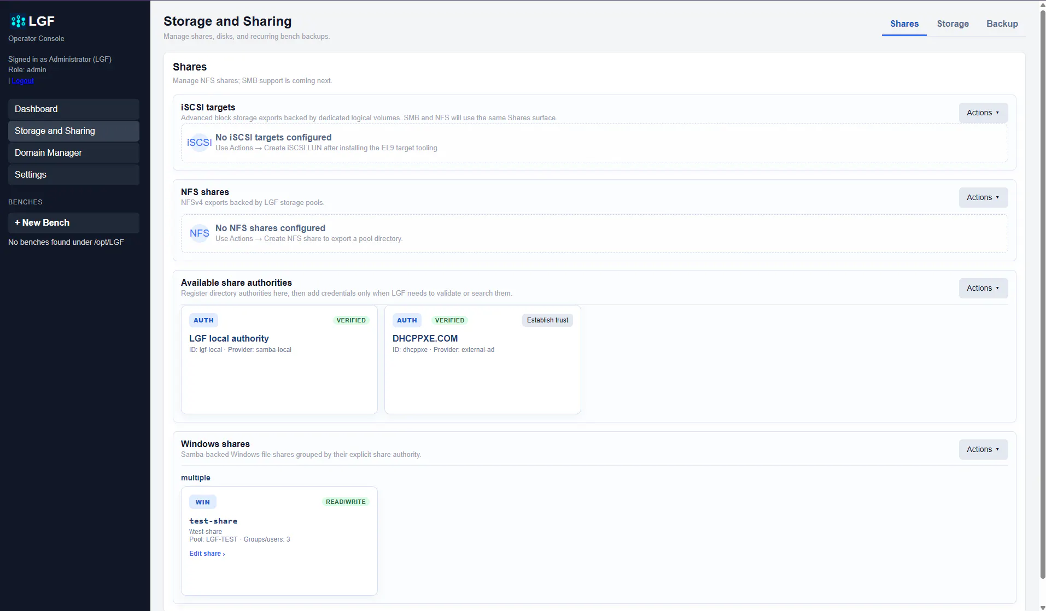This screenshot has height=611, width=1046.
Task: Open the NFS shares Actions dropdown
Action: 983,197
